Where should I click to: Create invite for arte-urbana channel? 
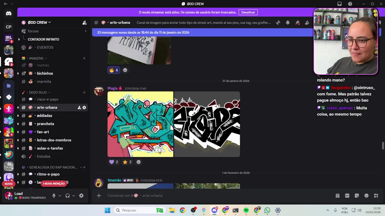pos(79,107)
